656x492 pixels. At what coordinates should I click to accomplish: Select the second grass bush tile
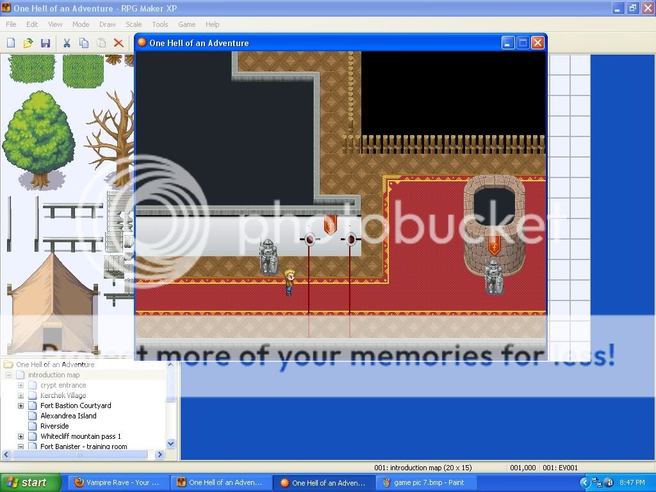[83, 70]
